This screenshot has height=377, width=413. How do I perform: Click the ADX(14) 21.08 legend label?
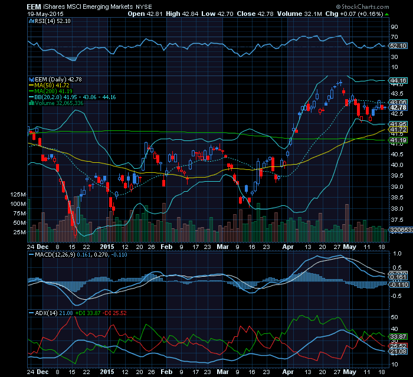(54, 313)
